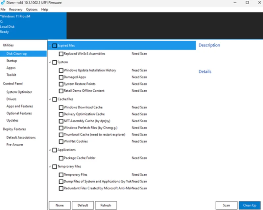
Task: Open the Help menu
Action: point(45,10)
